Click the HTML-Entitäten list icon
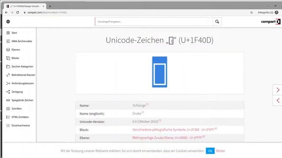This screenshot has height=158, width=282. 8,117
